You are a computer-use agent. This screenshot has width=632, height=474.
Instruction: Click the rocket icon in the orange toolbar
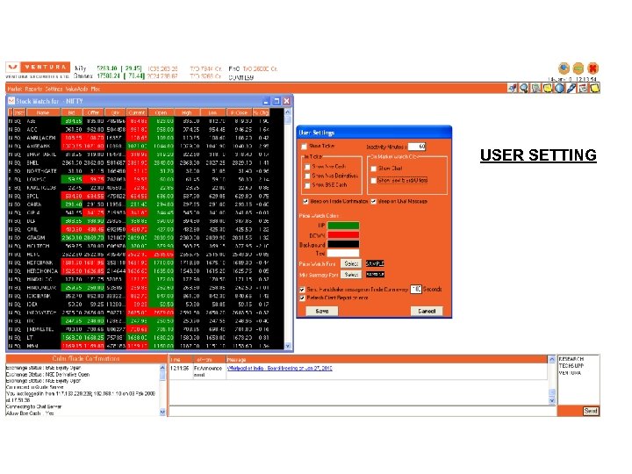[512, 88]
